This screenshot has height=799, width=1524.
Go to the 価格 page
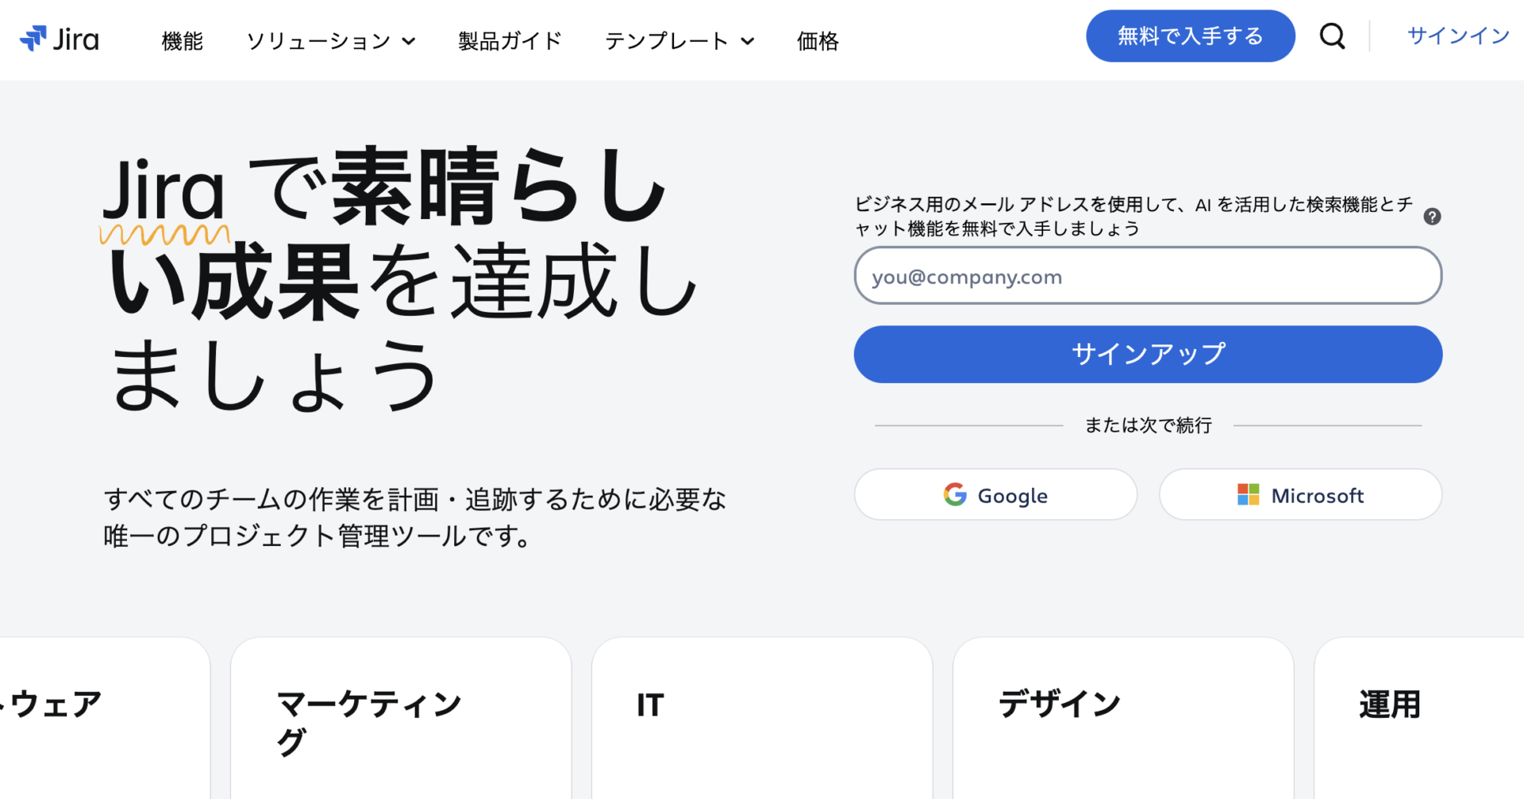click(x=818, y=40)
